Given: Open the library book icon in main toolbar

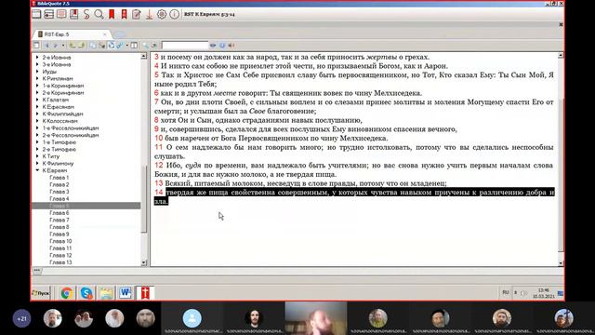Looking at the screenshot, I should [74, 15].
